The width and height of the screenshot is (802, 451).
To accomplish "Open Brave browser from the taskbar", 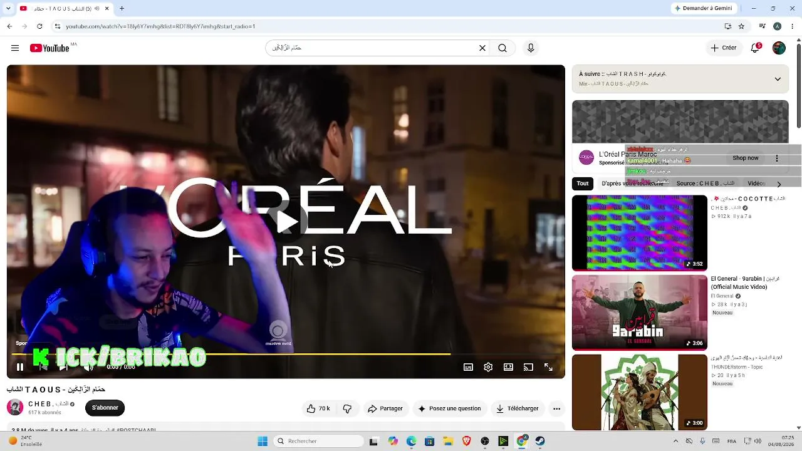I will [x=466, y=441].
